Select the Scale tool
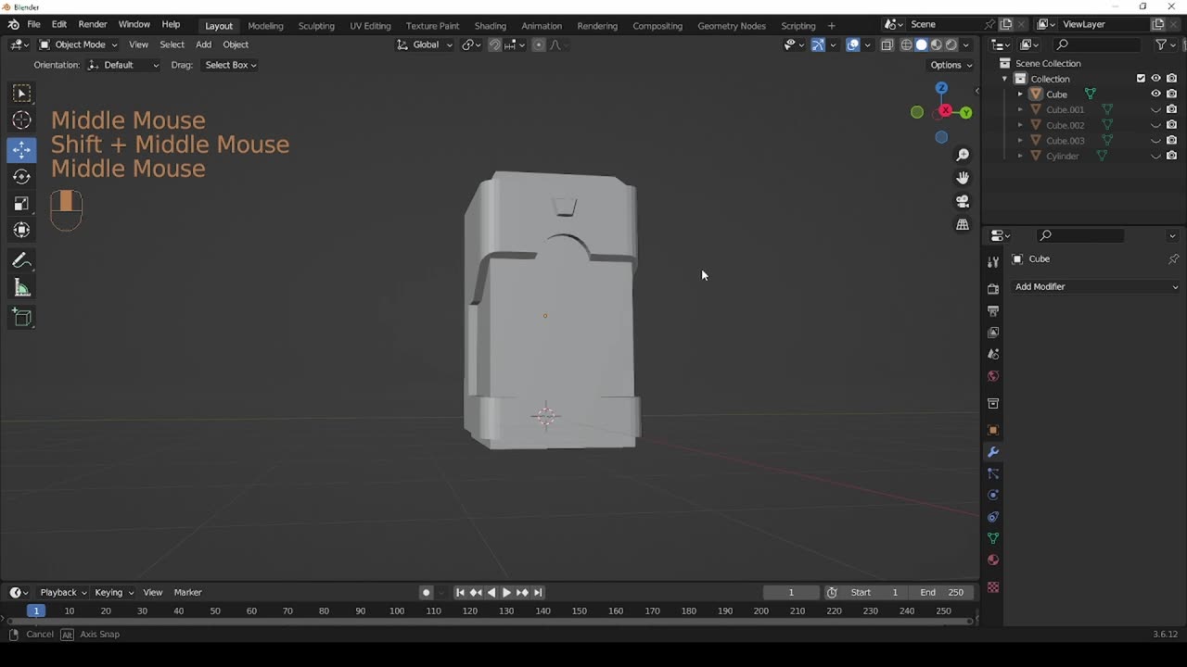The image size is (1187, 667). 21,203
